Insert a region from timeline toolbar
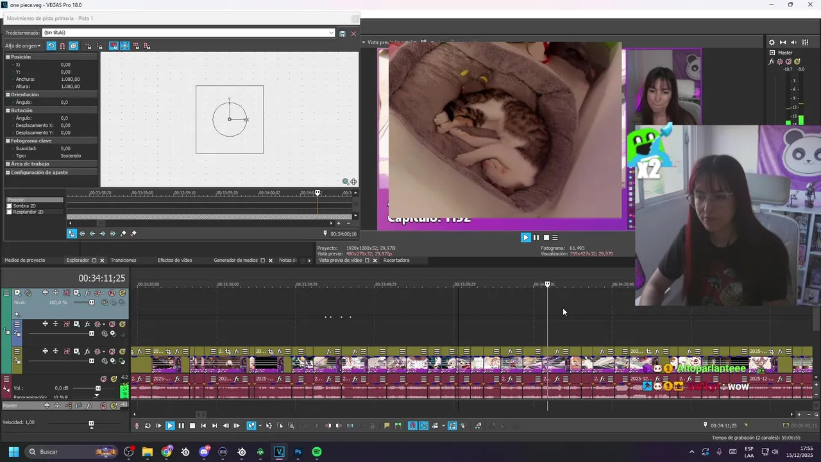821x462 pixels. pos(398,425)
